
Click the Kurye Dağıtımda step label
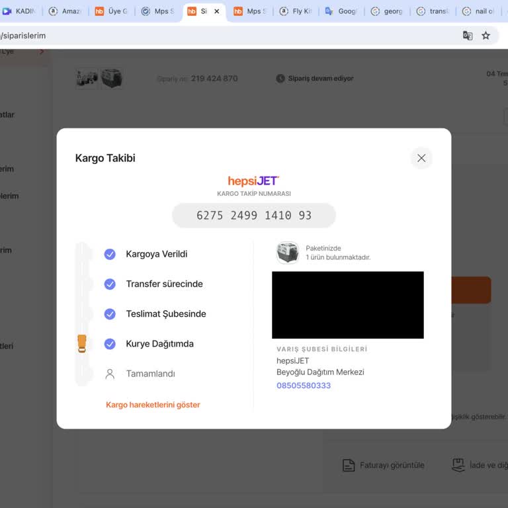[x=159, y=344]
